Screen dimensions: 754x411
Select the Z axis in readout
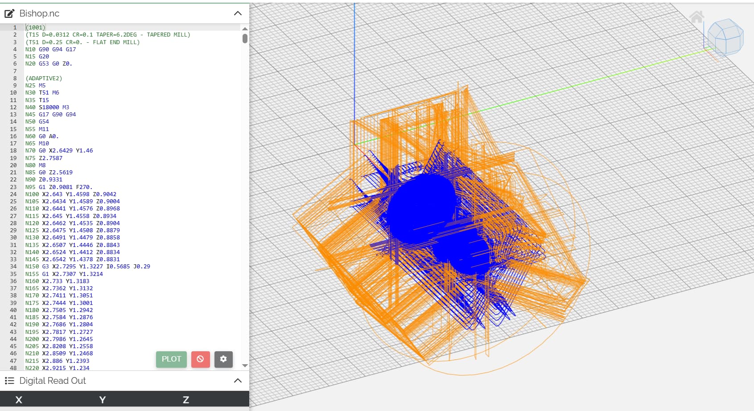(186, 400)
